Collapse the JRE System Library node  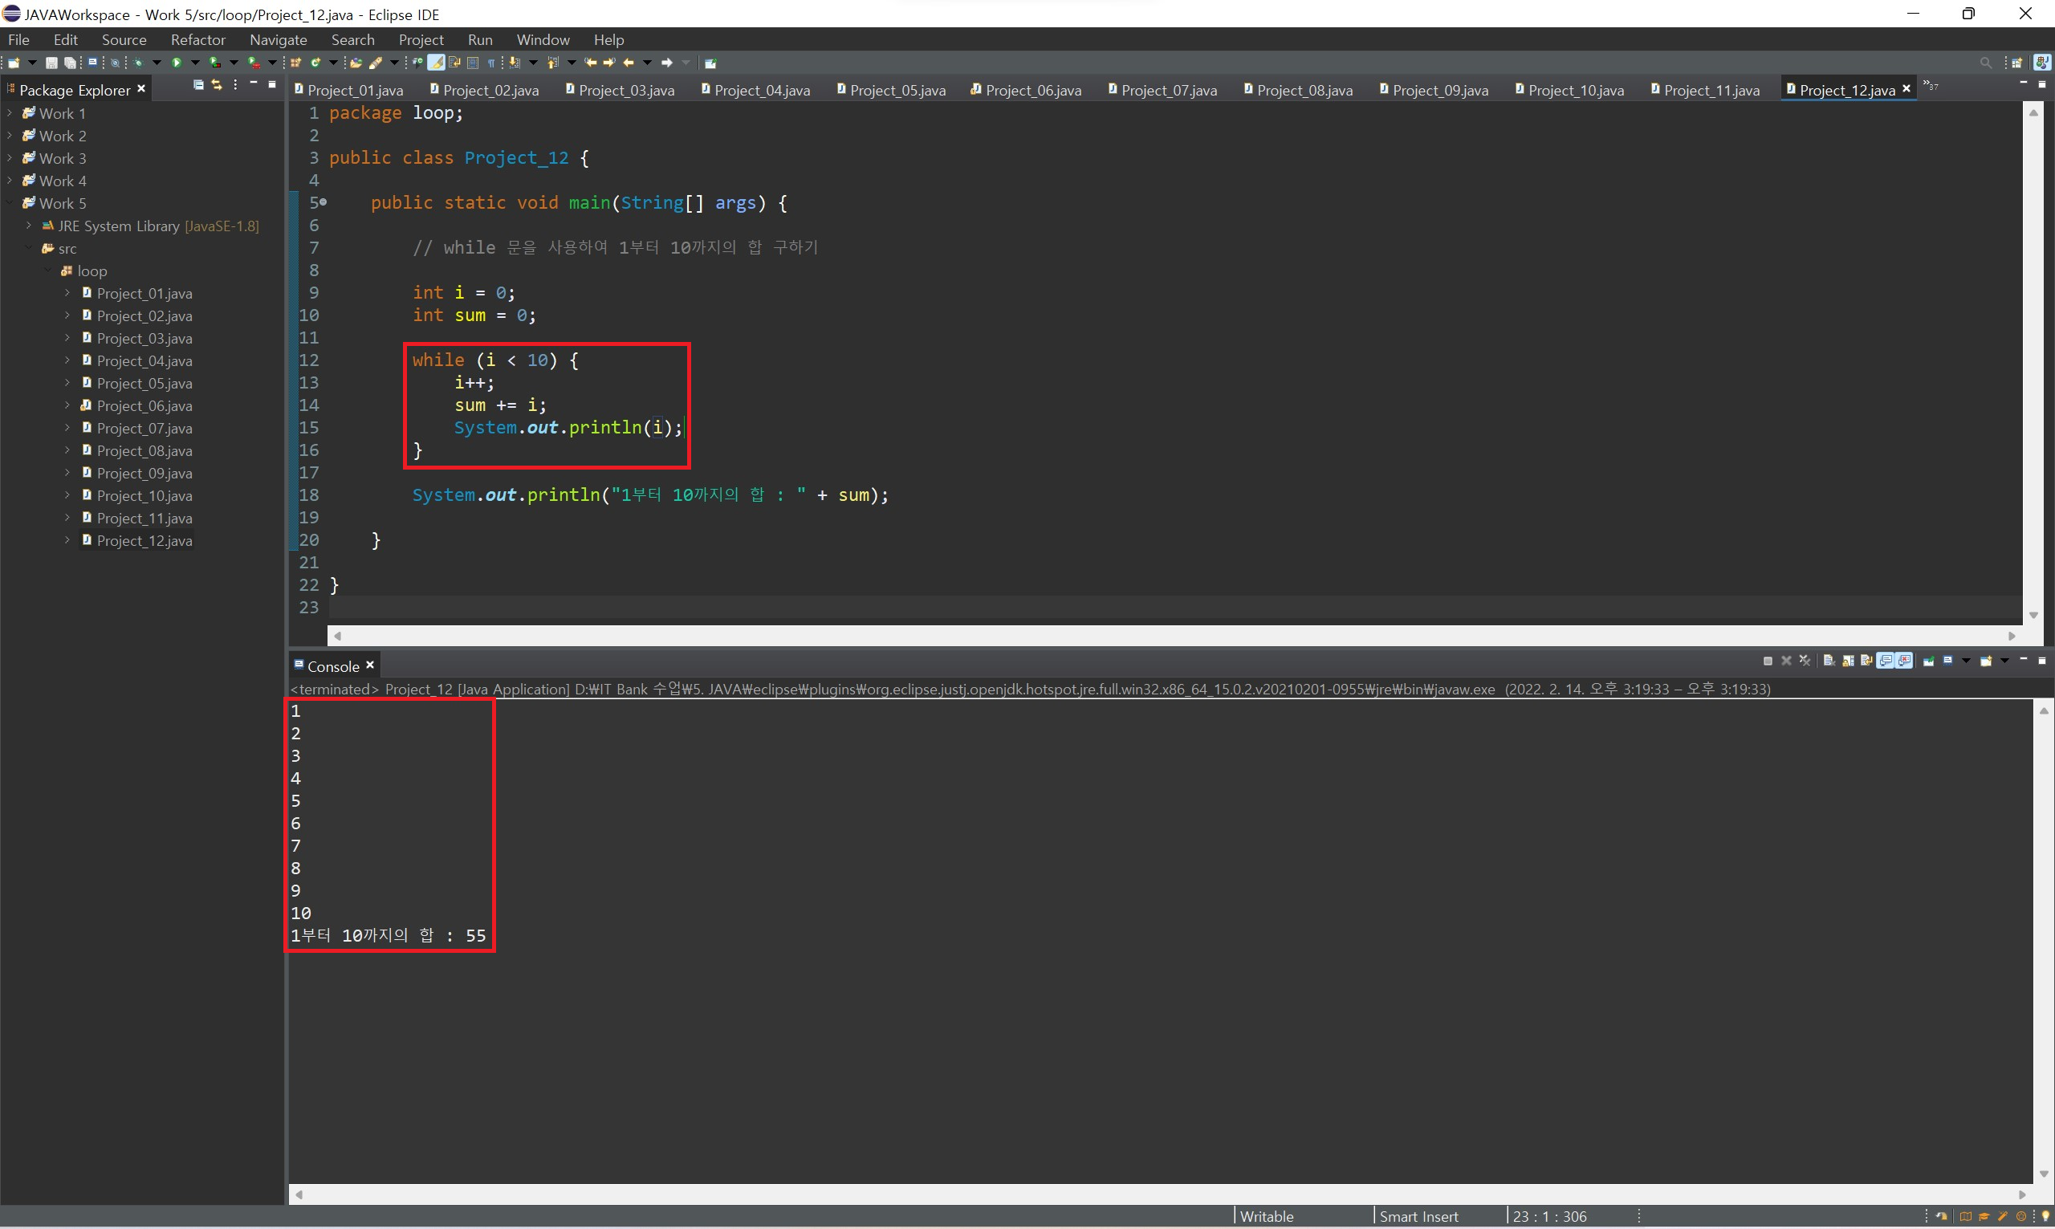tap(29, 226)
